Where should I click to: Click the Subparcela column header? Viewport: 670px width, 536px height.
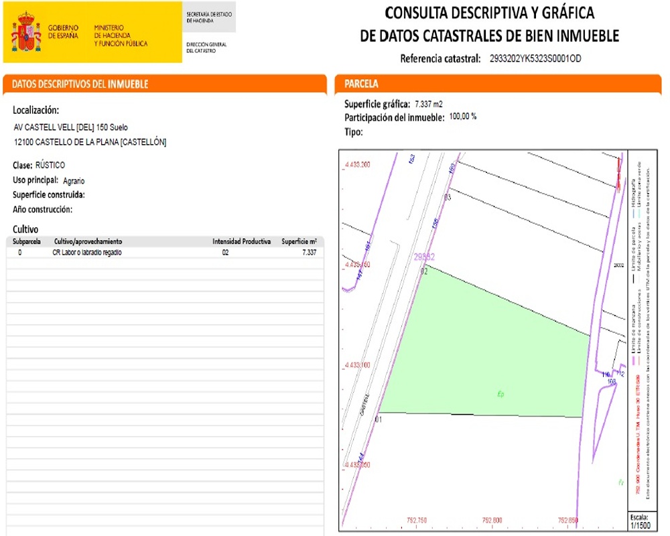point(27,241)
